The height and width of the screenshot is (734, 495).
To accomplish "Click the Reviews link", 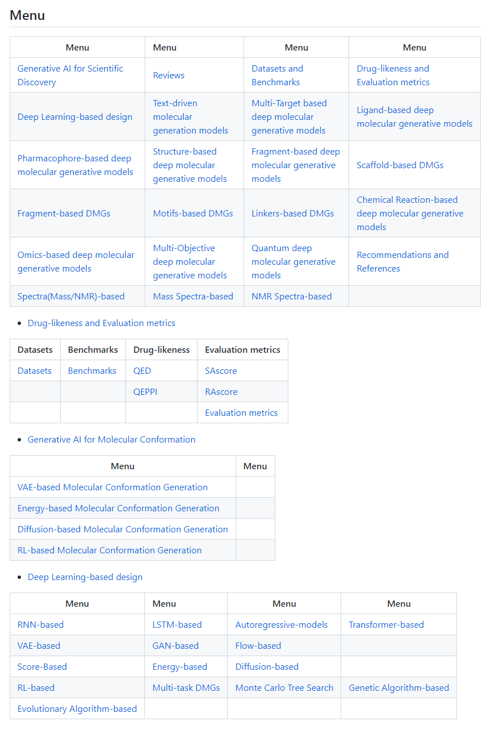I will click(169, 75).
